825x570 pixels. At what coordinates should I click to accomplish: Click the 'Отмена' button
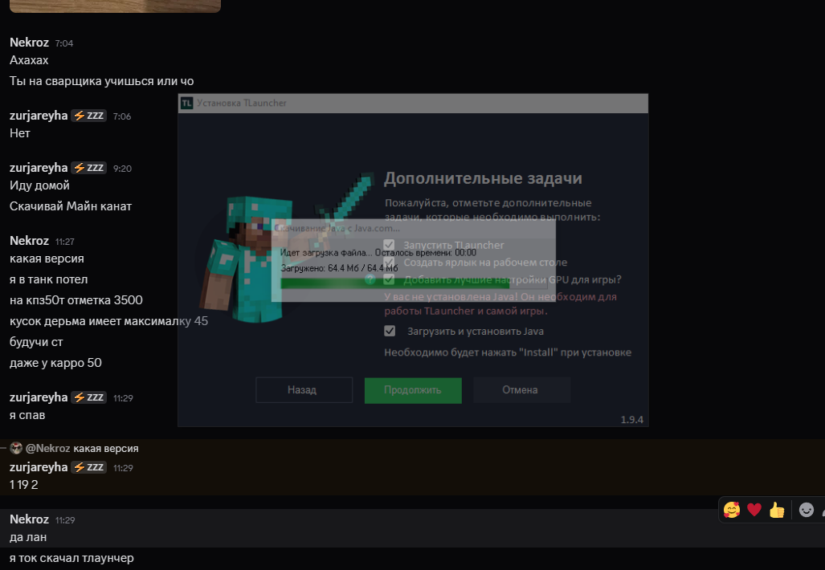tap(521, 389)
